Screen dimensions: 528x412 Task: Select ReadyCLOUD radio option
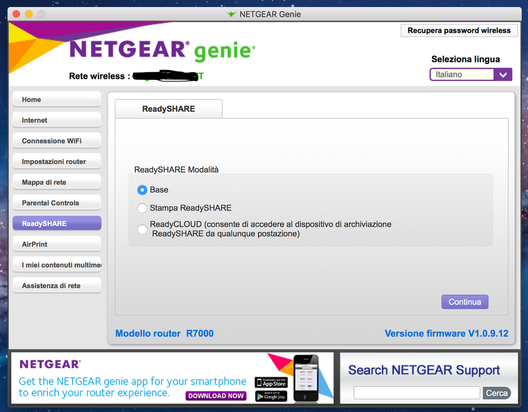click(142, 229)
